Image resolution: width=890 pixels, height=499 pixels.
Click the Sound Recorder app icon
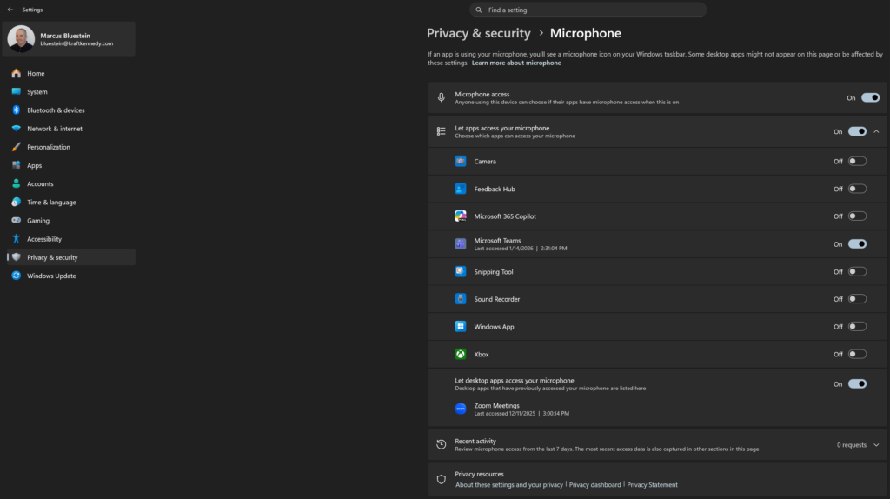[461, 299]
